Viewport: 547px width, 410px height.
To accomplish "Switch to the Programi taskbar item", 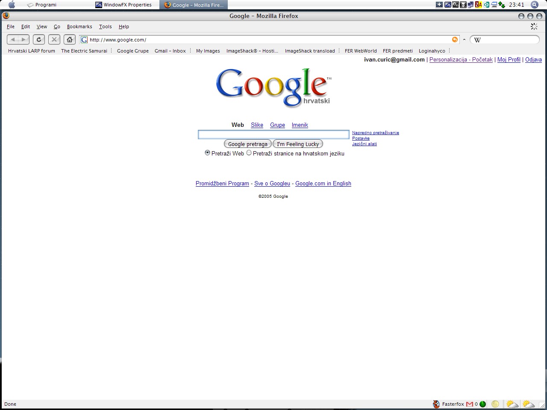I will 42,5.
